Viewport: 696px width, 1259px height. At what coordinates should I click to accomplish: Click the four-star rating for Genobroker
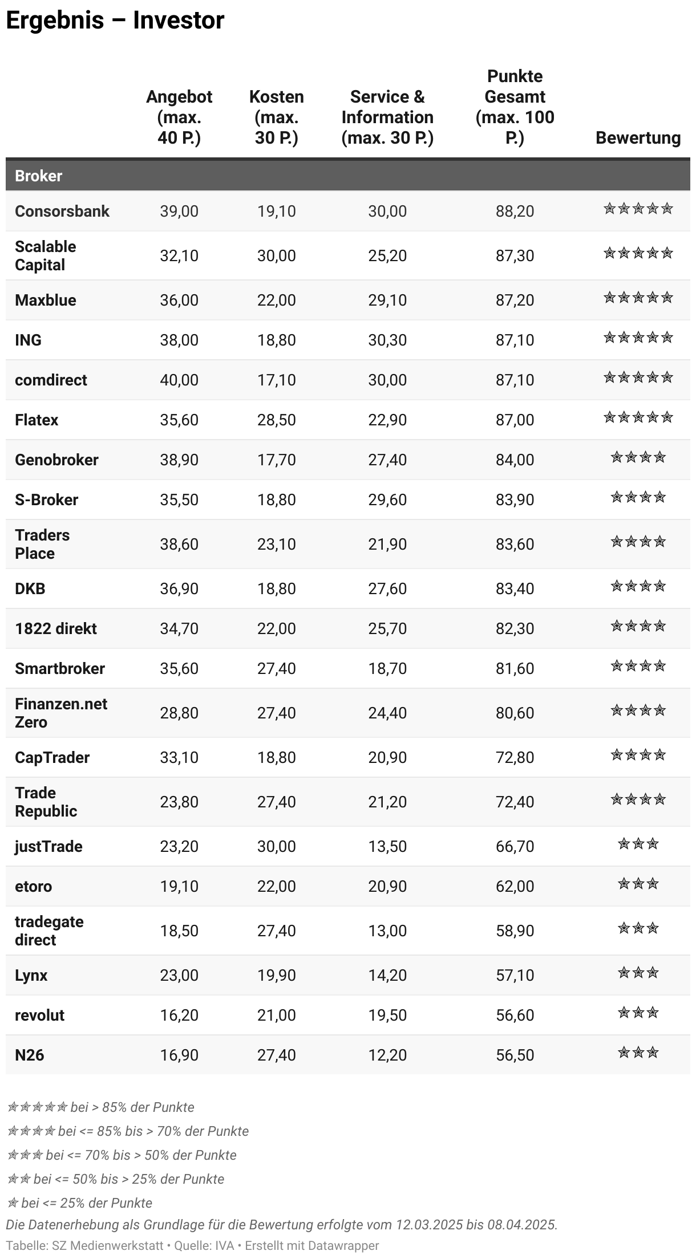(x=638, y=457)
